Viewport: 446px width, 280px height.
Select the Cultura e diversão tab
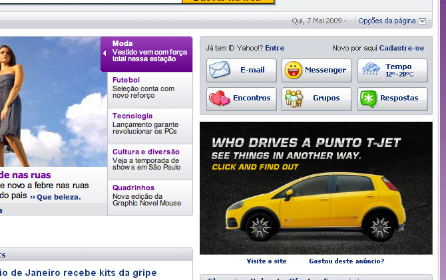(150, 162)
